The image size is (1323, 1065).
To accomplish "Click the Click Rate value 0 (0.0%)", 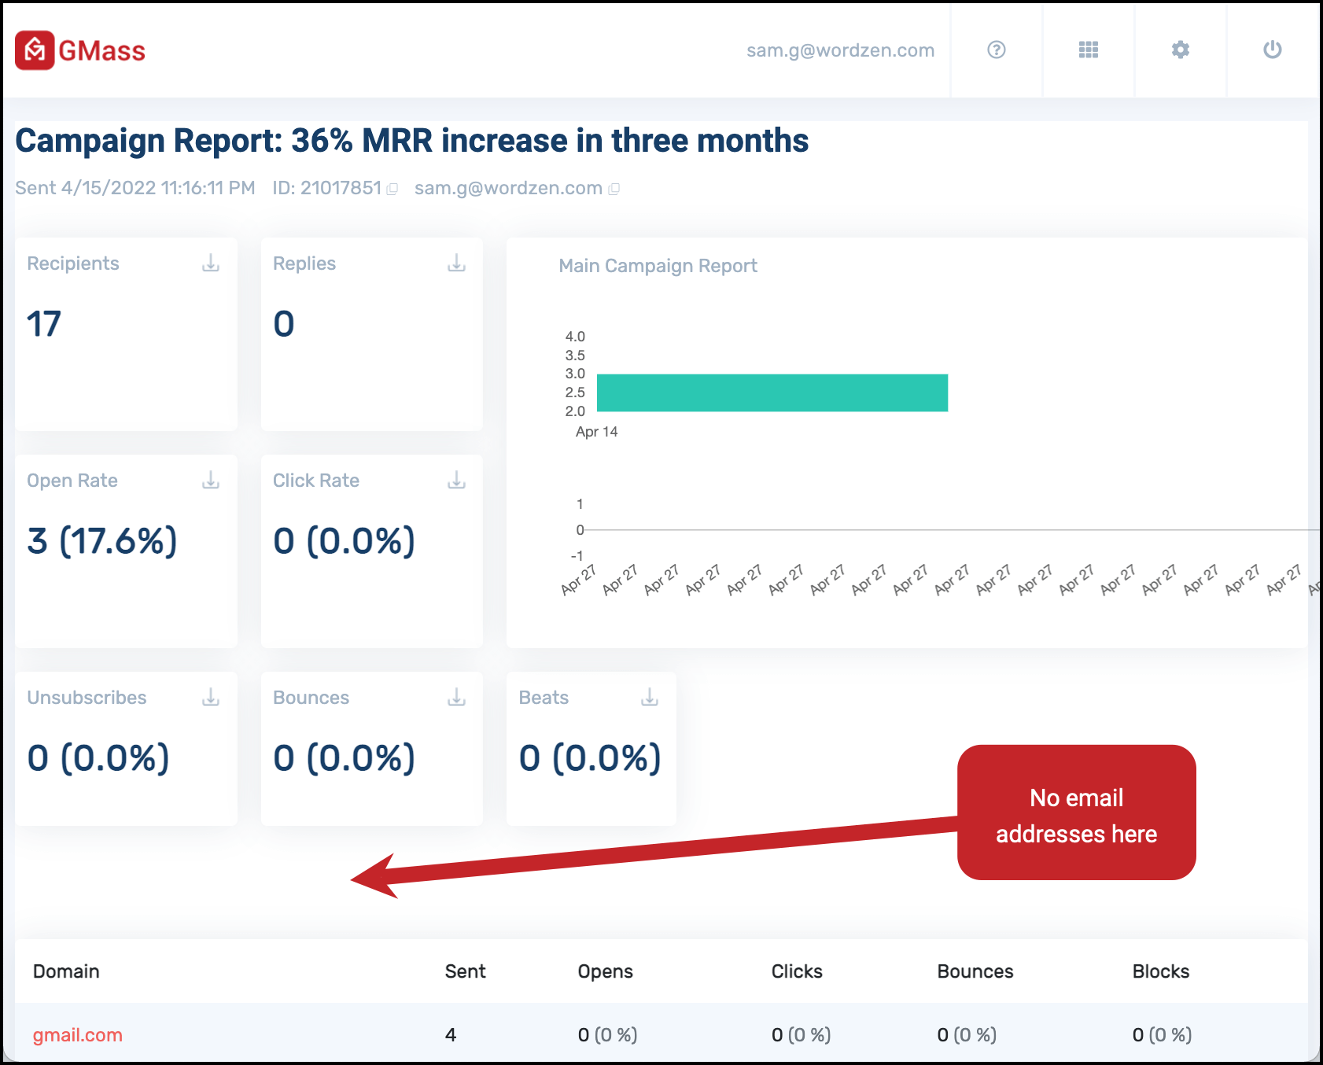I will click(x=345, y=541).
